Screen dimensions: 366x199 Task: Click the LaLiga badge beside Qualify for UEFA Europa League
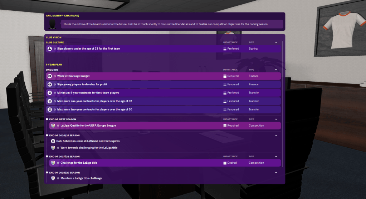[53, 126]
